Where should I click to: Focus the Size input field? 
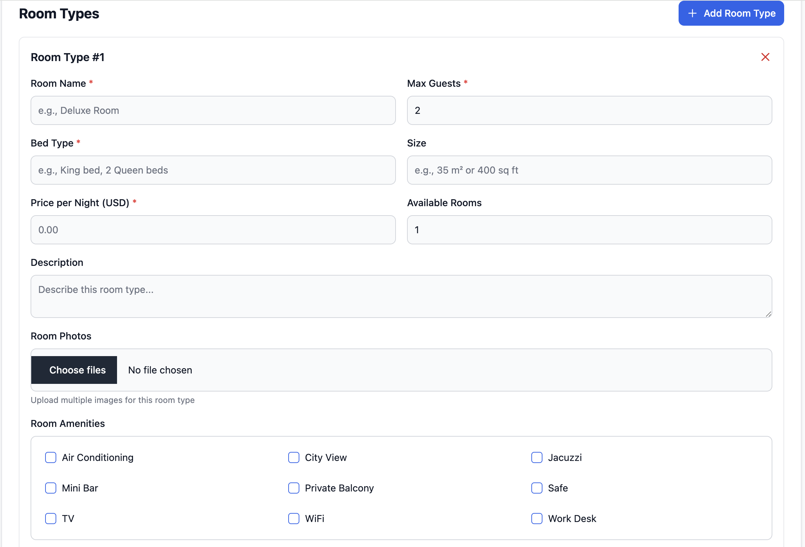coord(589,170)
